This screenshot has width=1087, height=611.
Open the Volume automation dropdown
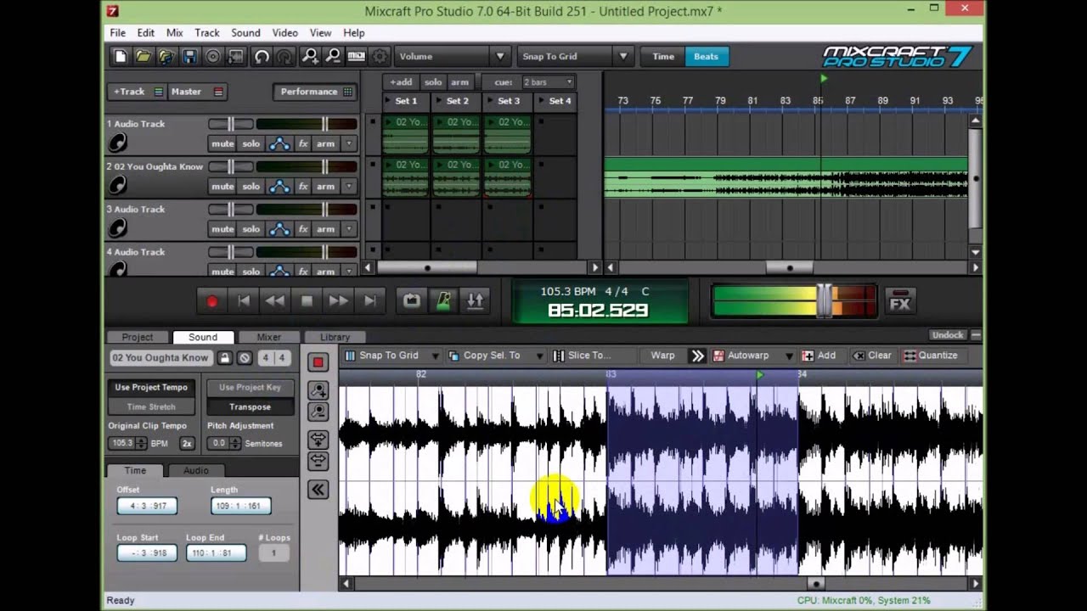tap(500, 57)
